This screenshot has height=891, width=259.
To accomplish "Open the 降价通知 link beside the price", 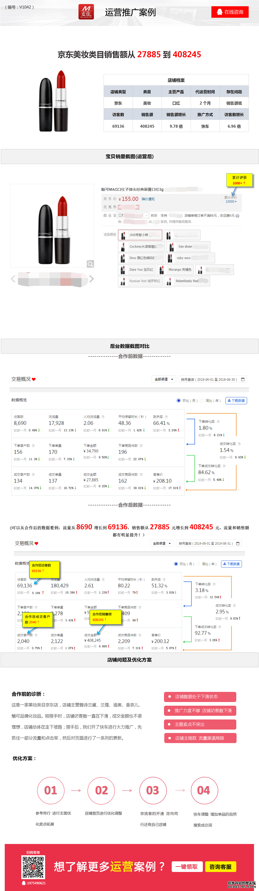I will click(148, 199).
